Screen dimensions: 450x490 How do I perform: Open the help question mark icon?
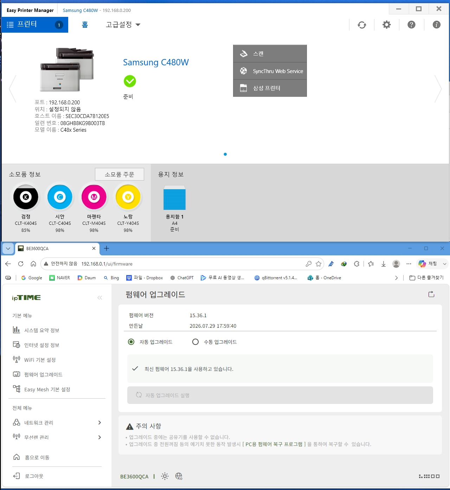[411, 25]
